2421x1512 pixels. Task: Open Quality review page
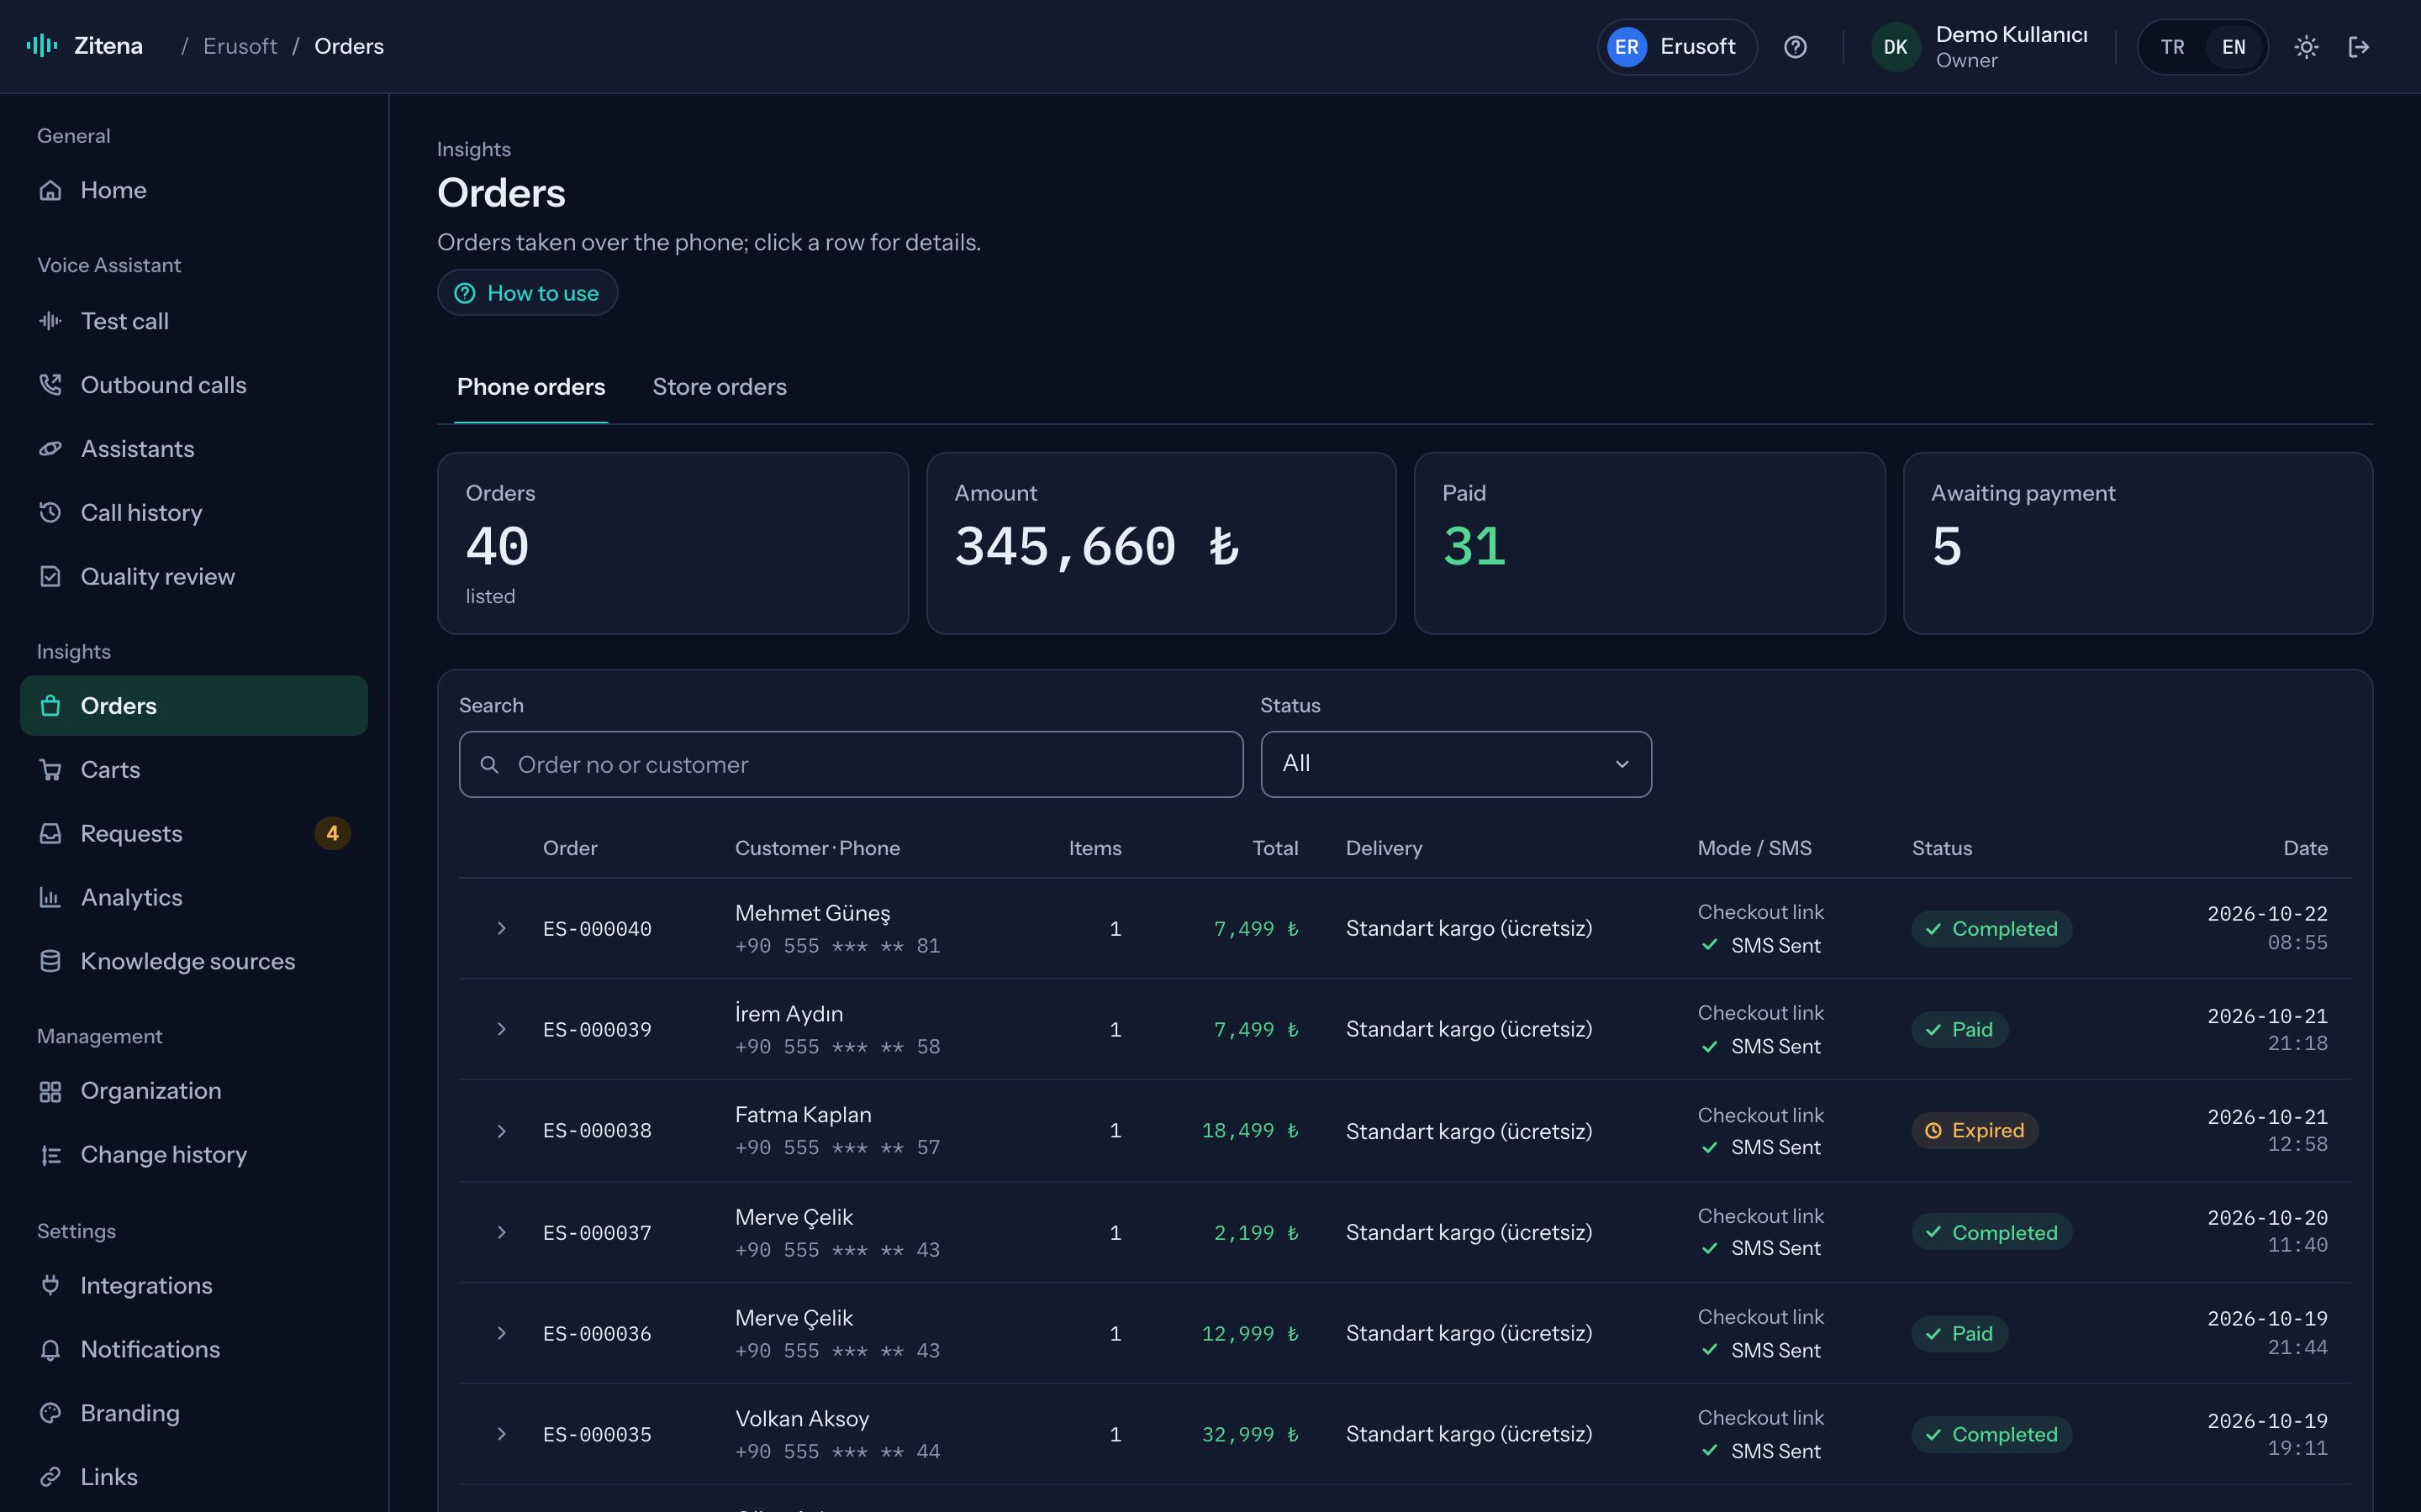tap(194, 577)
